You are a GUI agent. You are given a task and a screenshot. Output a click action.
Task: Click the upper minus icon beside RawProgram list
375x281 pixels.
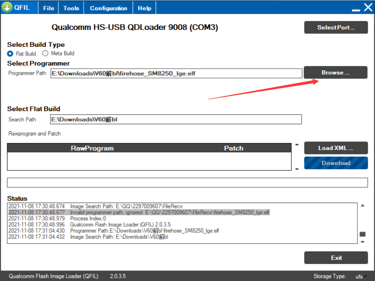tap(297, 144)
